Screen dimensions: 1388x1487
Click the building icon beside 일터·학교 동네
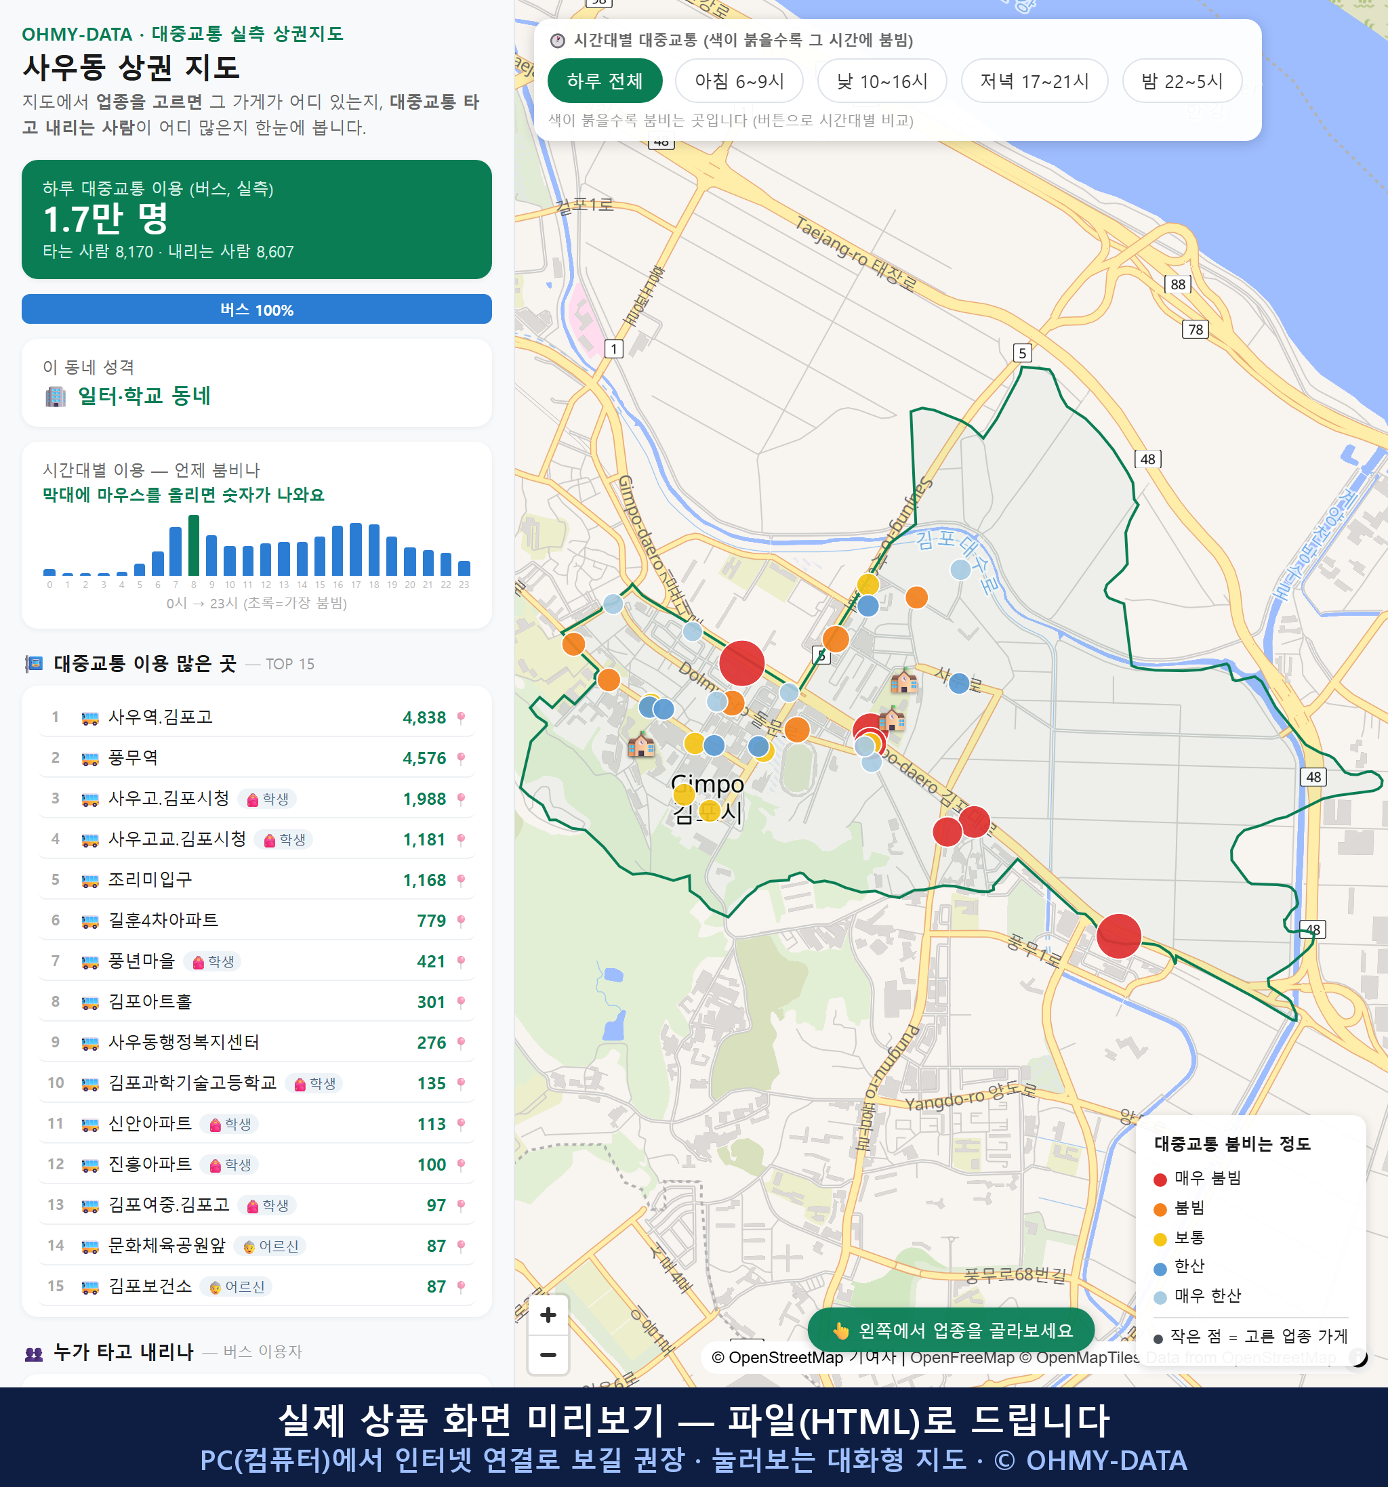point(56,396)
